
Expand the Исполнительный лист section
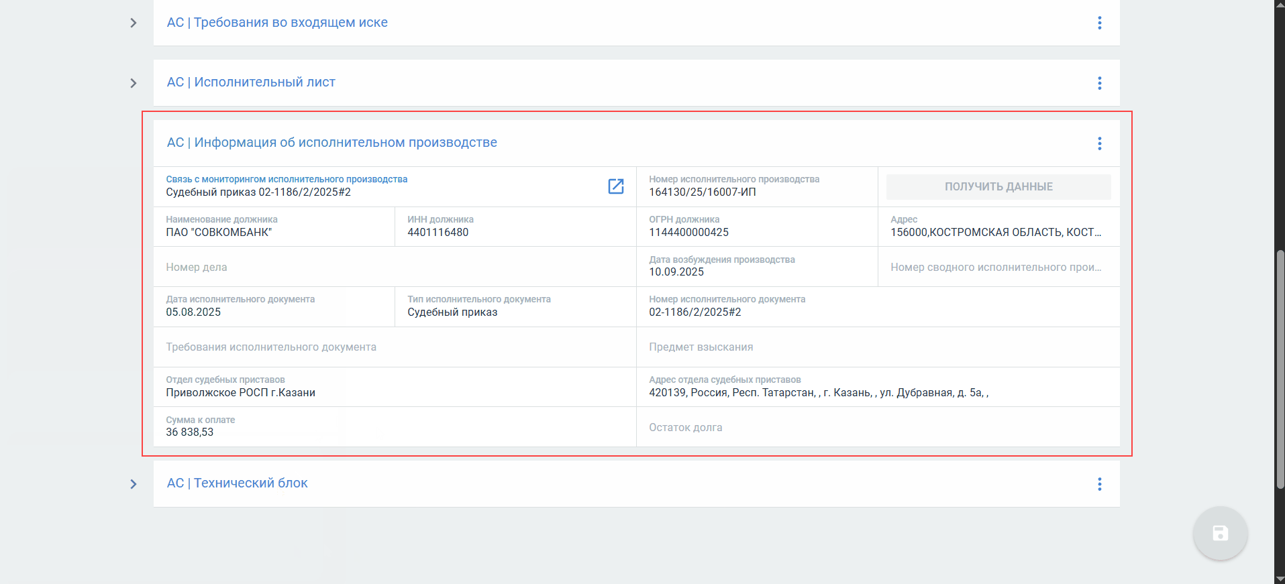pyautogui.click(x=134, y=83)
